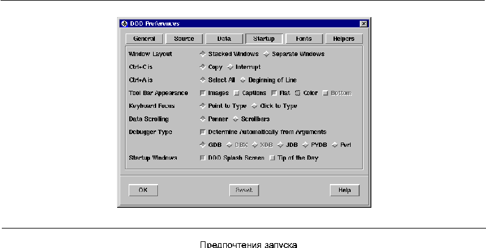The image size is (486, 248).
Task: Close the DDD Preferences dialog
Action: [x=363, y=24]
